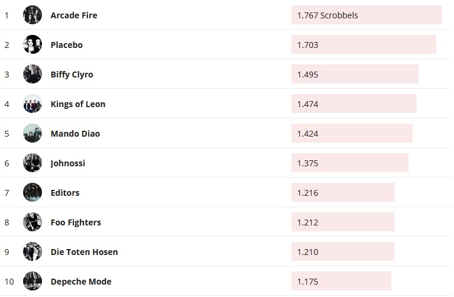454x297 pixels.
Task: Click the 1.703 scrobble bar for Placebo
Action: pos(364,45)
